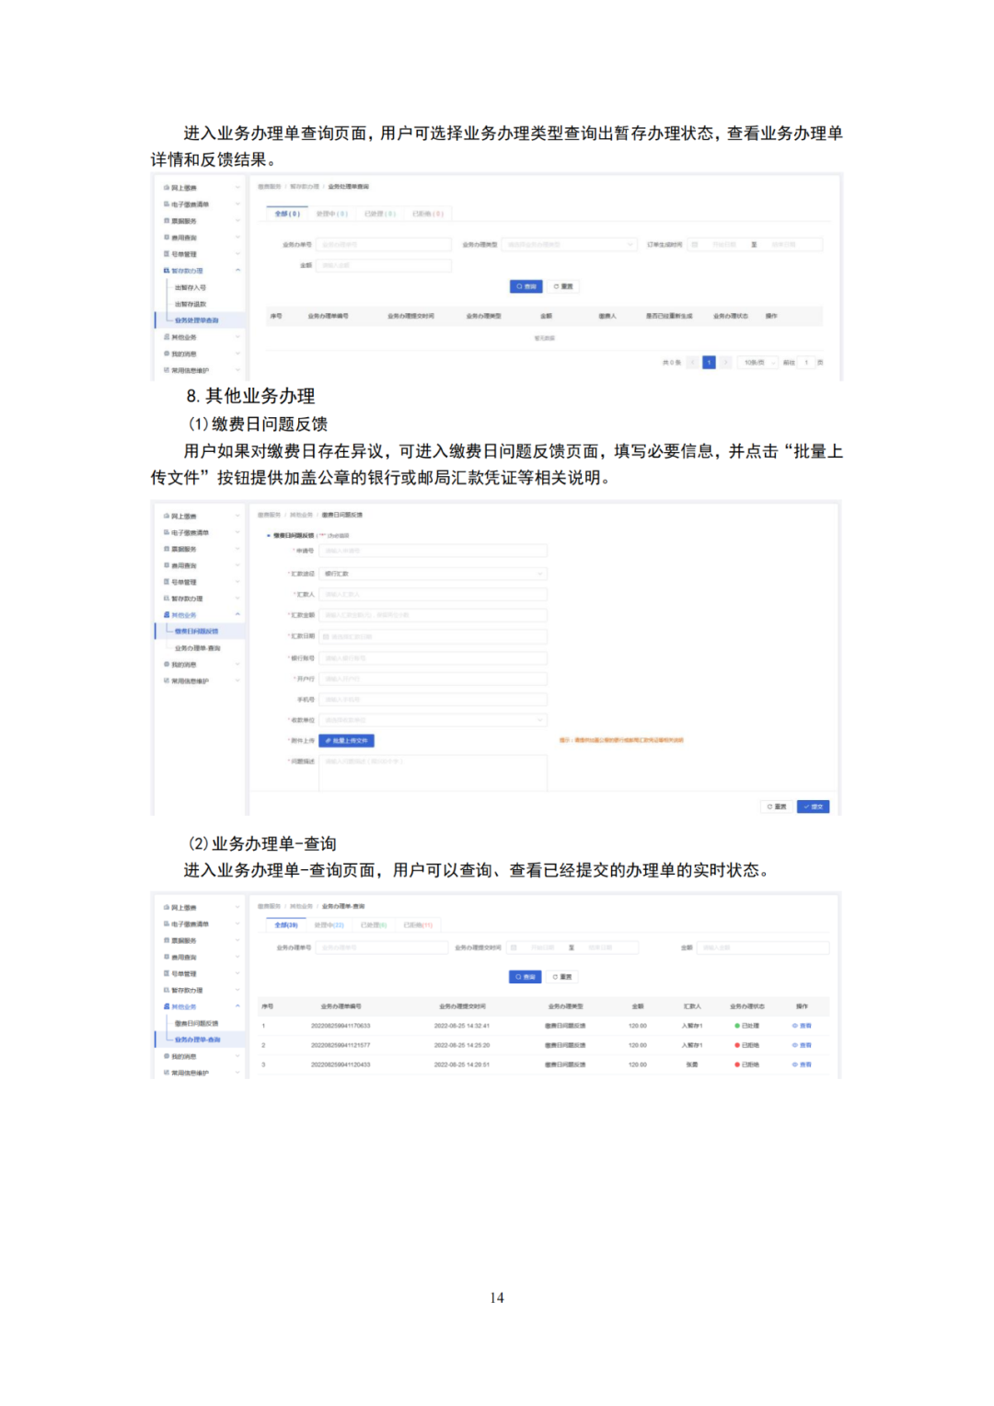Click the 电子缴费清单 sidebar icon
This screenshot has width=994, height=1406.
coord(167,532)
